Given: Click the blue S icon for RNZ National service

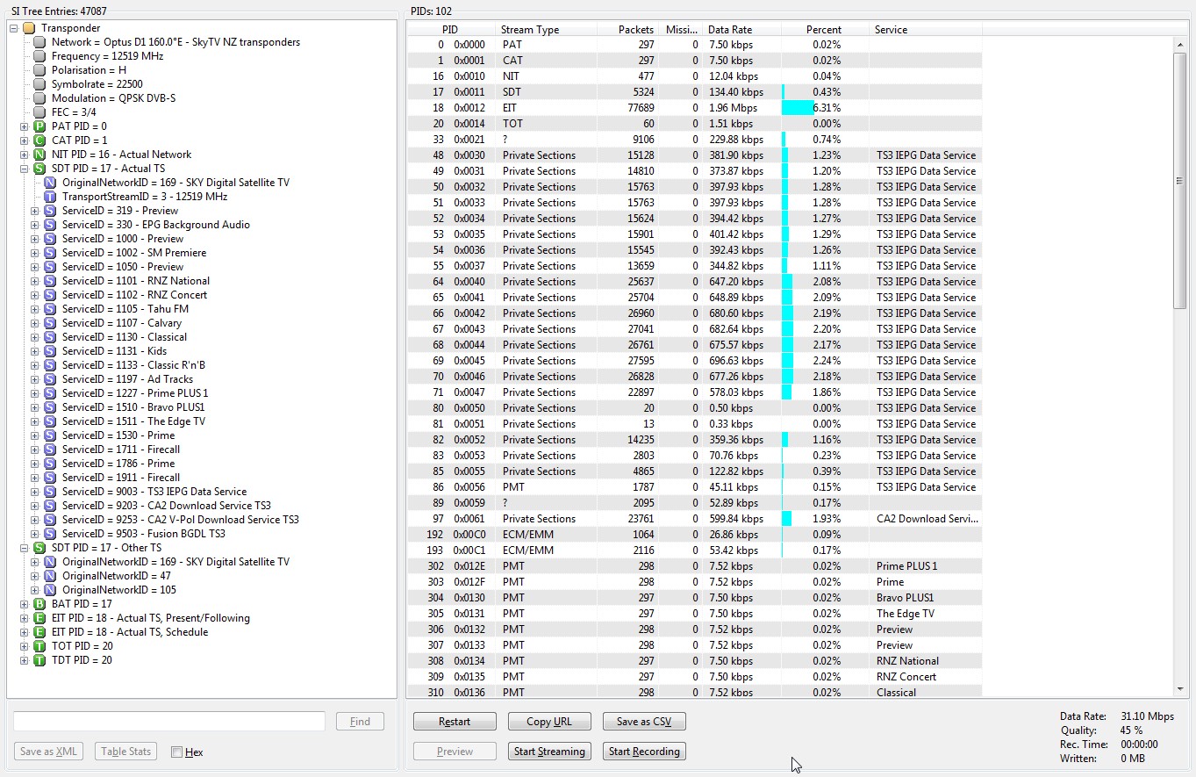Looking at the screenshot, I should tap(50, 281).
